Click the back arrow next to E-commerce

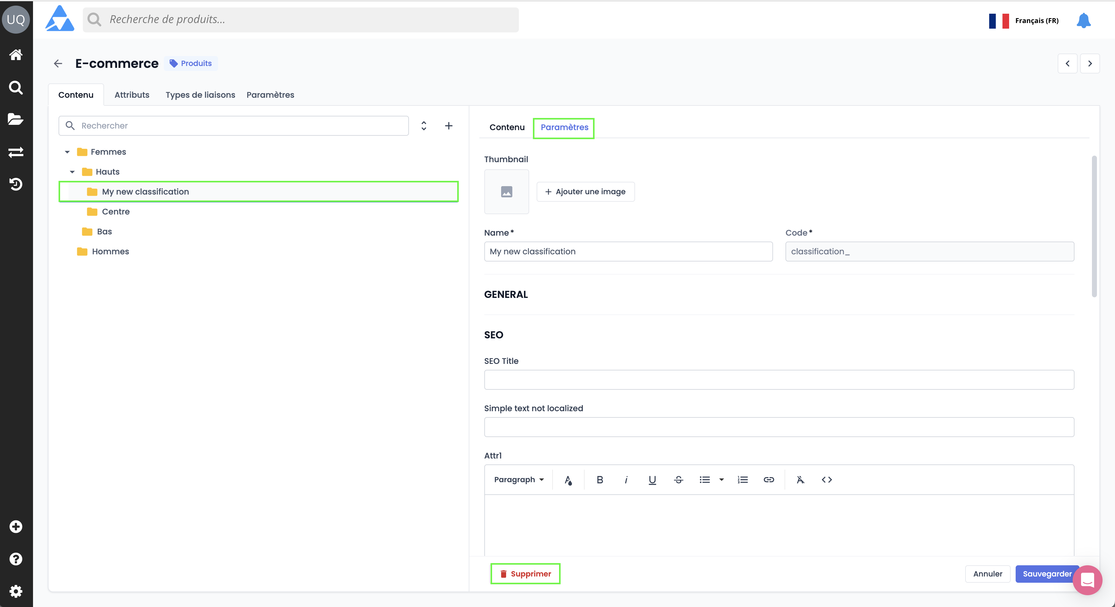click(58, 64)
